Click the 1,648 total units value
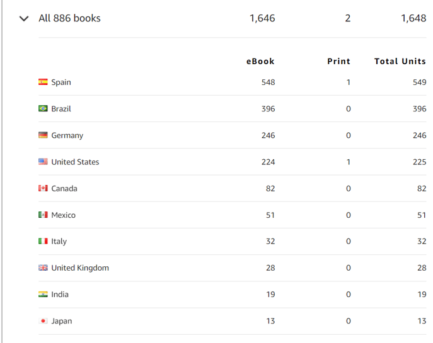Screen dimensions: 433x343 tap(413, 18)
